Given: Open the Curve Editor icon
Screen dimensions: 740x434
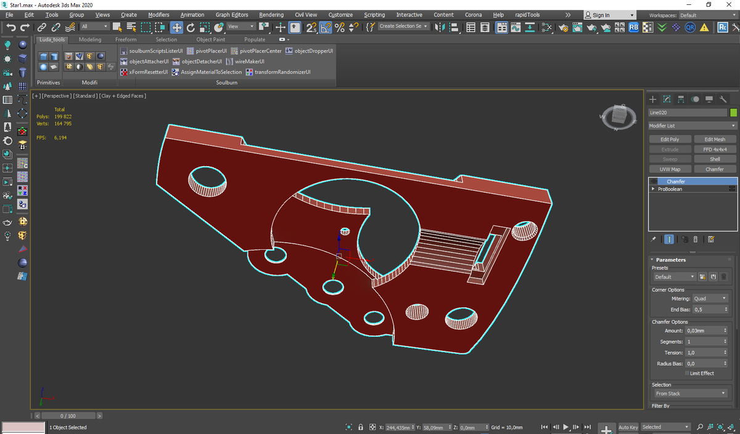Looking at the screenshot, I should tap(516, 27).
